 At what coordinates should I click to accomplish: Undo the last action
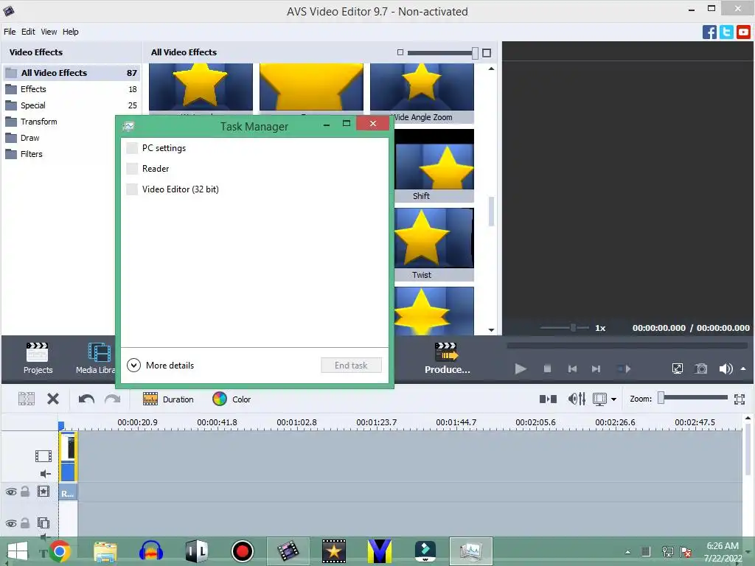[86, 399]
